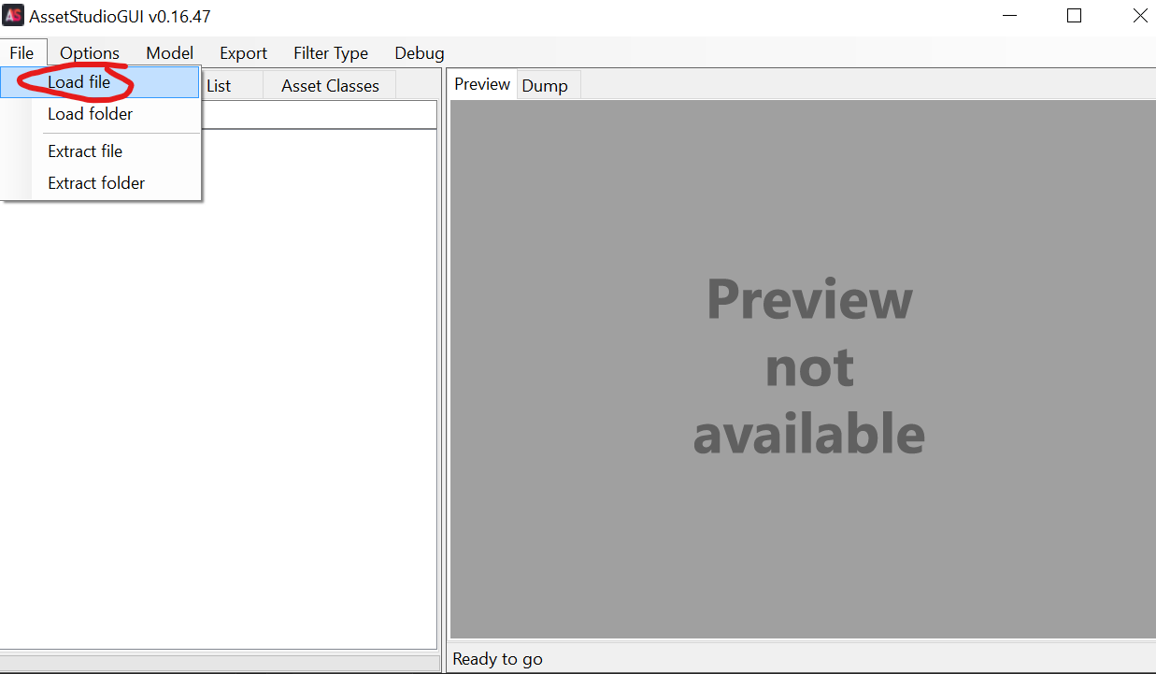This screenshot has height=674, width=1156.
Task: Maximize the AssetStudioGUI window
Action: coord(1075,16)
